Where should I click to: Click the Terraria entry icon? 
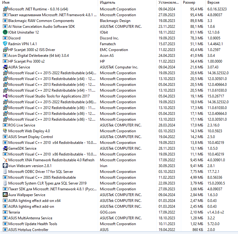tap(5, 212)
